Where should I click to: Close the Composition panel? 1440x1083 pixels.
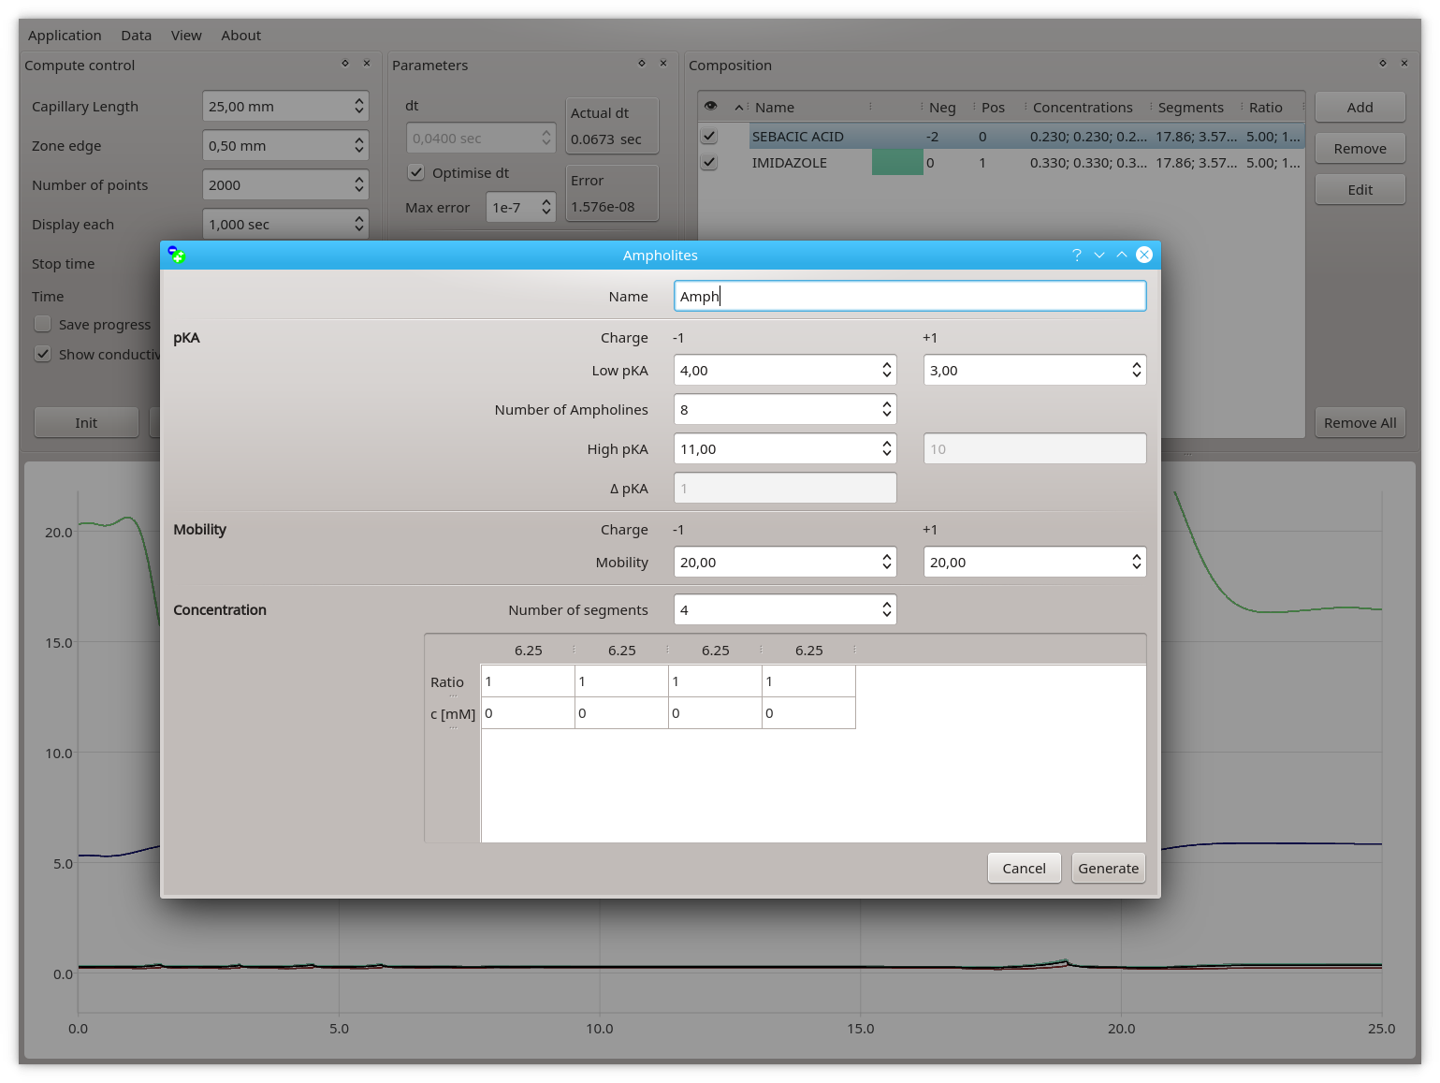(x=1404, y=64)
